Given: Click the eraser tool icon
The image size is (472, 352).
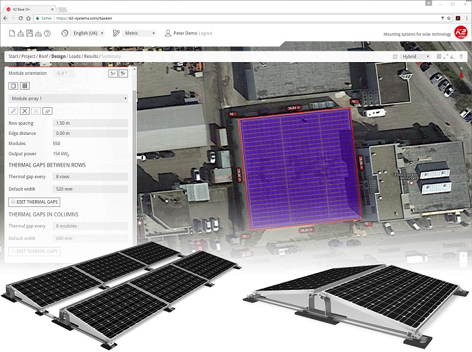Looking at the screenshot, I should (x=47, y=110).
